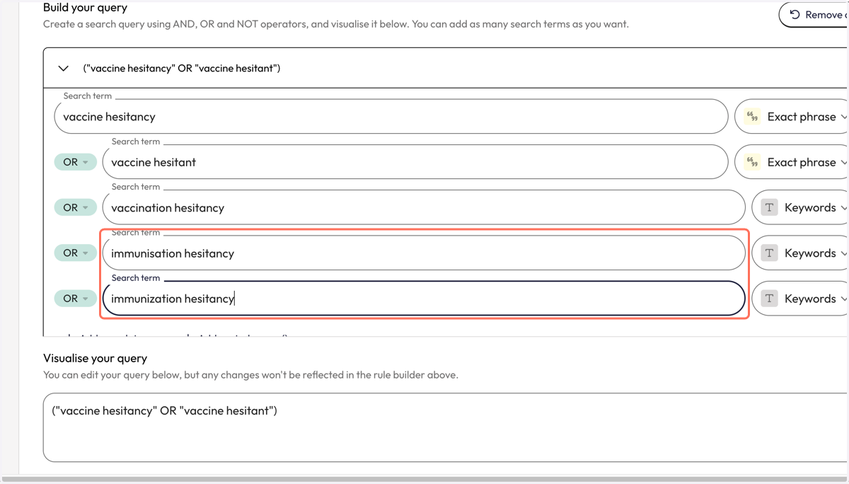Image resolution: width=849 pixels, height=484 pixels.
Task: Collapse the "vaccine hesitancy" query group chevron
Action: (64, 69)
